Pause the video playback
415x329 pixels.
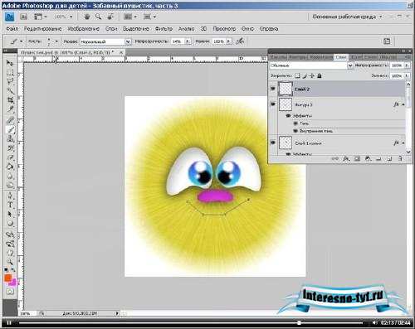(x=9, y=323)
